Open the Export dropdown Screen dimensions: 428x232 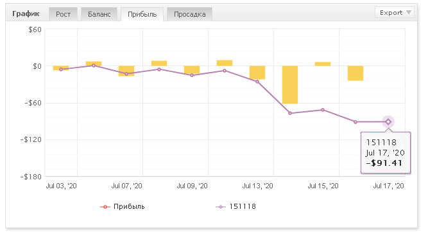coord(395,13)
